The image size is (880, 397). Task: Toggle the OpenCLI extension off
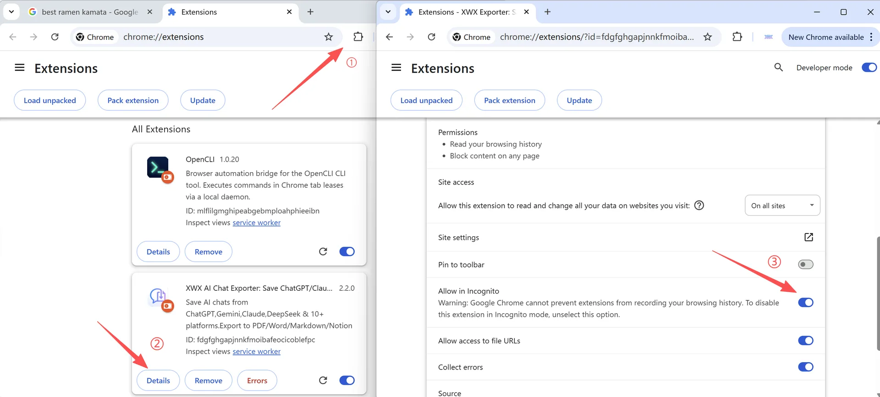(347, 251)
